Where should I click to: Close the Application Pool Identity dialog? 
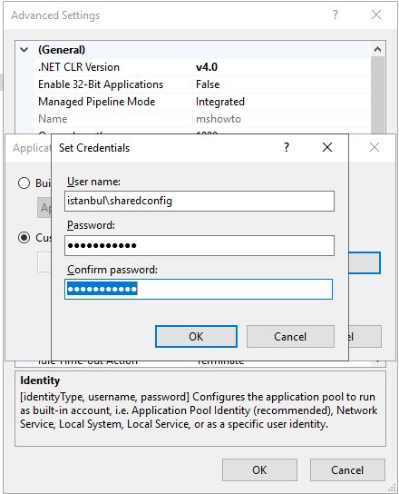click(375, 147)
